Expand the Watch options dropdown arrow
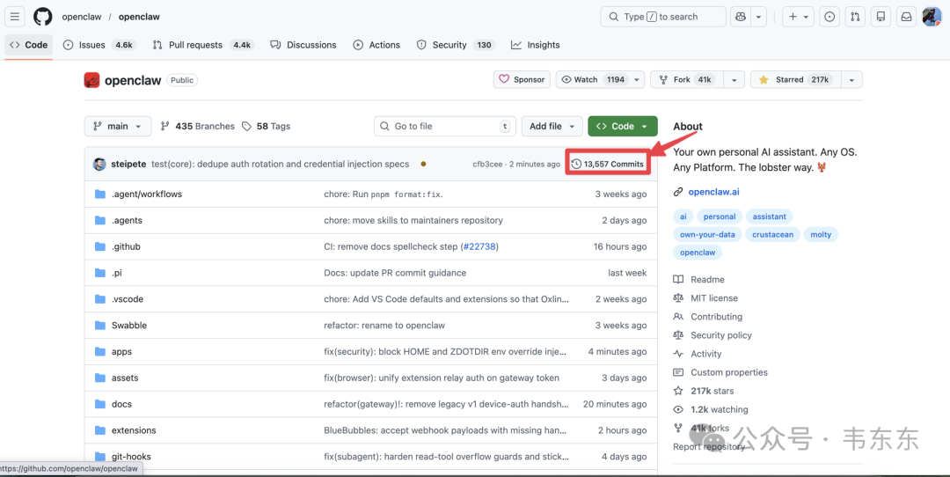 pyautogui.click(x=637, y=79)
